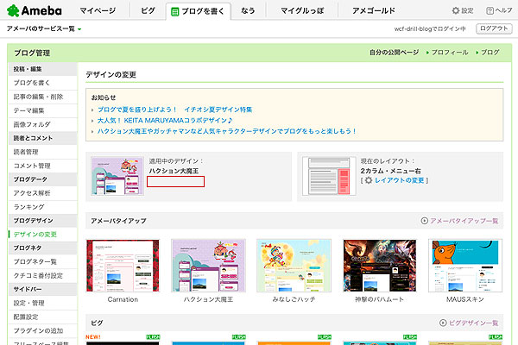Click the Carnation design name label
The height and width of the screenshot is (345, 518).
click(x=123, y=299)
